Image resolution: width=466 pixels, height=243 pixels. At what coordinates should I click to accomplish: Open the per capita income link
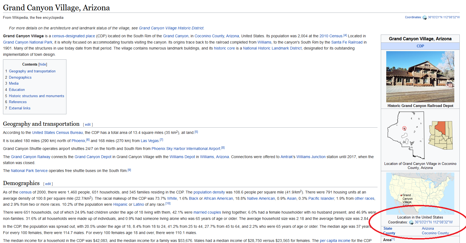click(335, 241)
